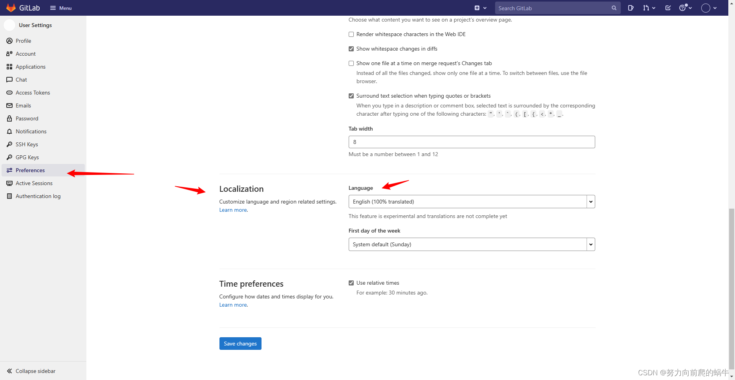Open First day of the week dropdown

[472, 244]
